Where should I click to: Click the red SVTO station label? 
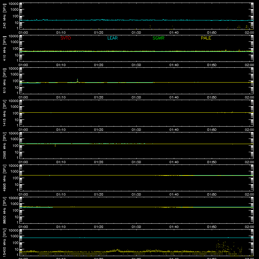click(66, 38)
